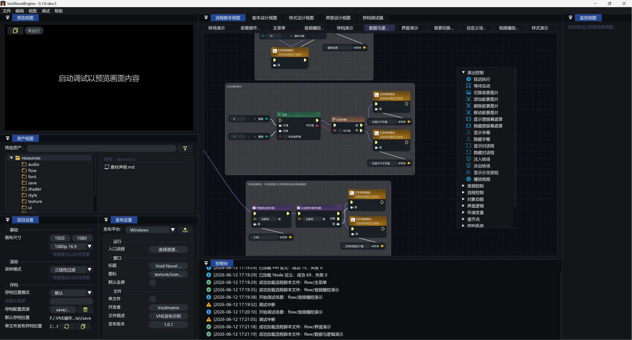Collapse the 演出控制 node category
The width and height of the screenshot is (632, 340).
(x=463, y=73)
